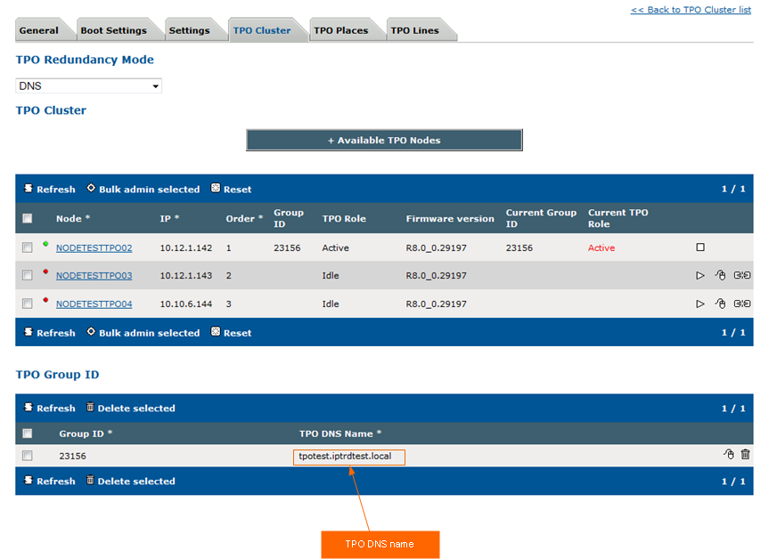Click the stop square icon for NODETESTTPO02
Image resolution: width=769 pixels, height=559 pixels.
point(700,247)
